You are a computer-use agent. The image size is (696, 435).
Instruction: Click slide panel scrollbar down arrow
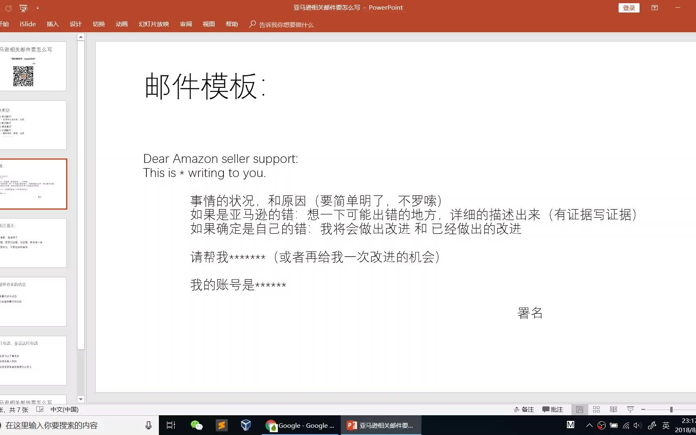click(x=81, y=399)
